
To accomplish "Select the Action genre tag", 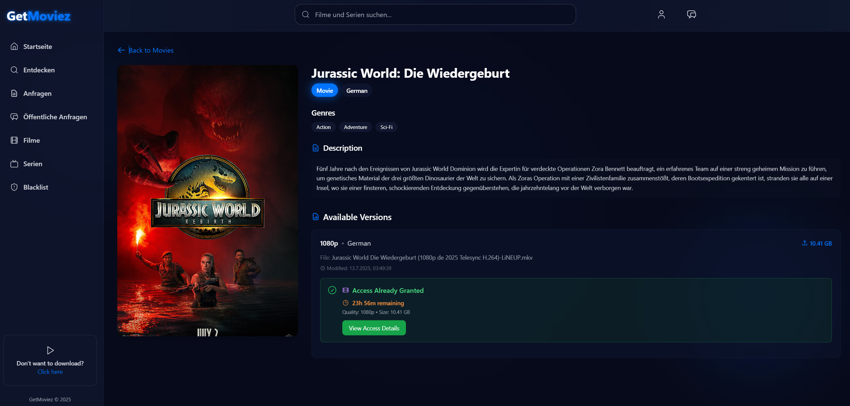I will (x=323, y=127).
